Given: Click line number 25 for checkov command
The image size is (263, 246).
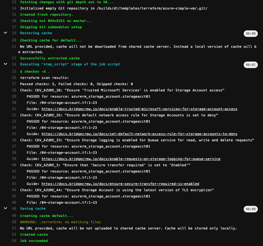Looking at the screenshot, I should point(14,72).
